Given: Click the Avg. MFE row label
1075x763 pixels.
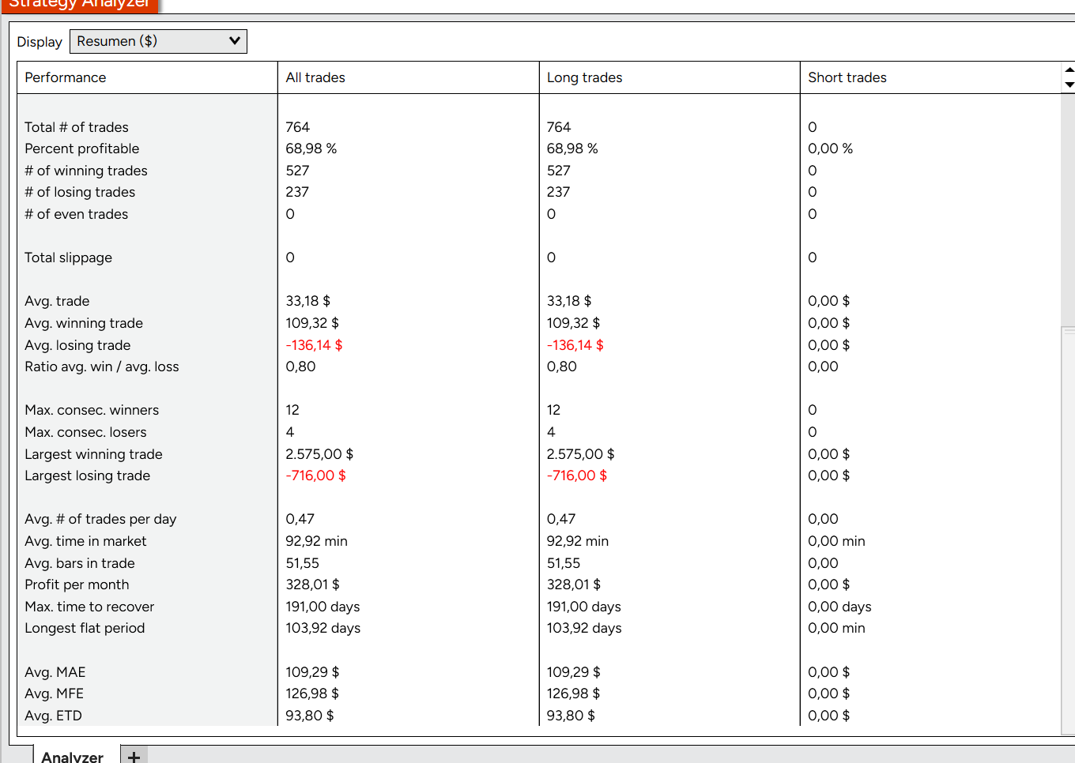Looking at the screenshot, I should [x=54, y=693].
